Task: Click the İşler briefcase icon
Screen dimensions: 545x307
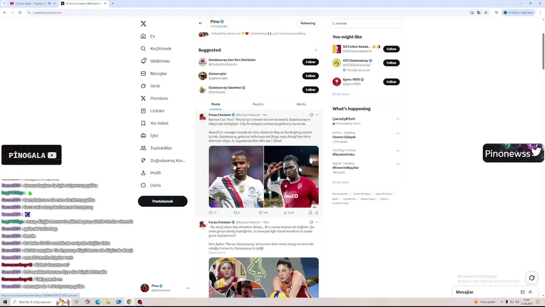Action: pos(143,136)
